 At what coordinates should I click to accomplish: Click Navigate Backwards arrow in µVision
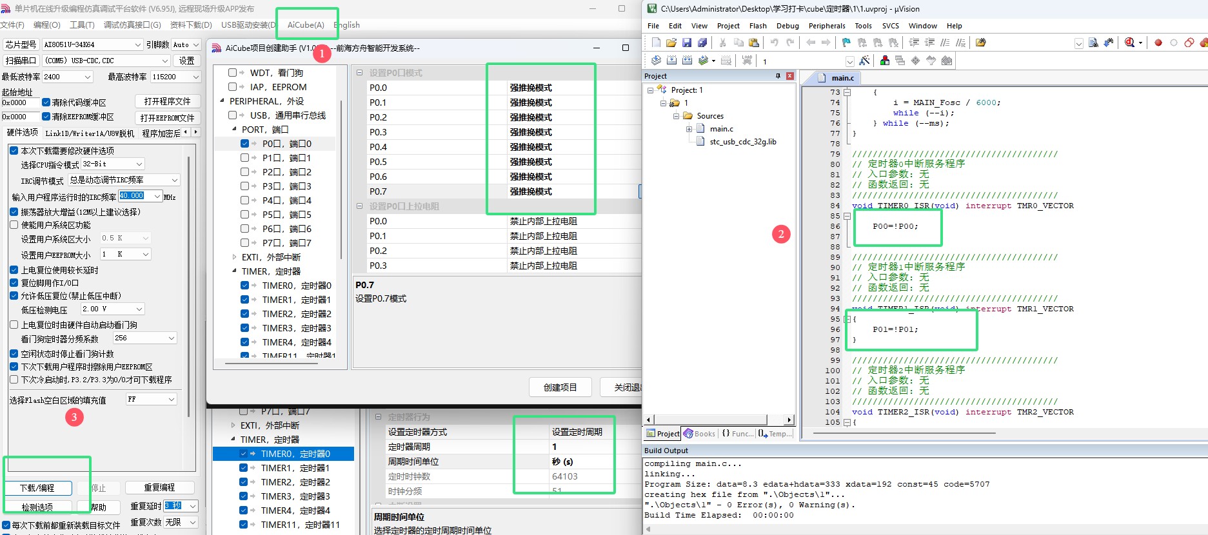pos(811,43)
